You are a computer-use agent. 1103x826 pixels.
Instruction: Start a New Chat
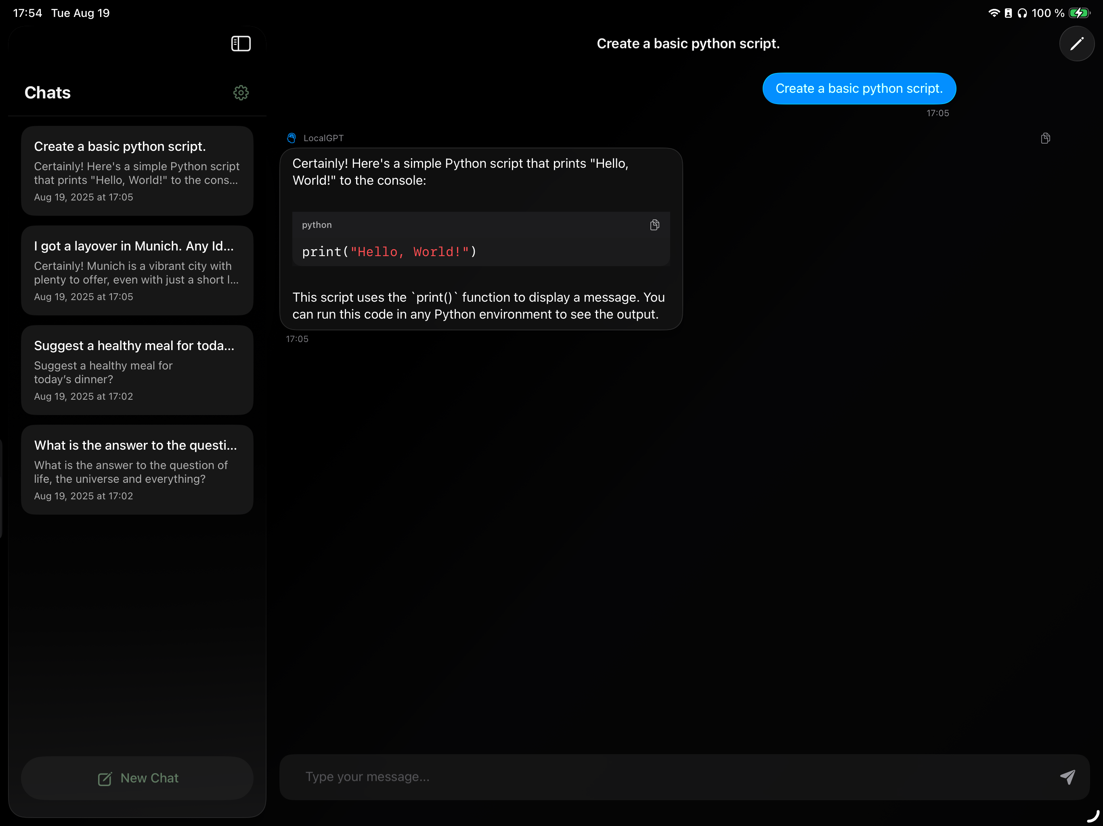(137, 778)
